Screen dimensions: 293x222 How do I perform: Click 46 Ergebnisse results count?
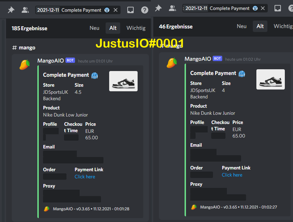pos(176,27)
